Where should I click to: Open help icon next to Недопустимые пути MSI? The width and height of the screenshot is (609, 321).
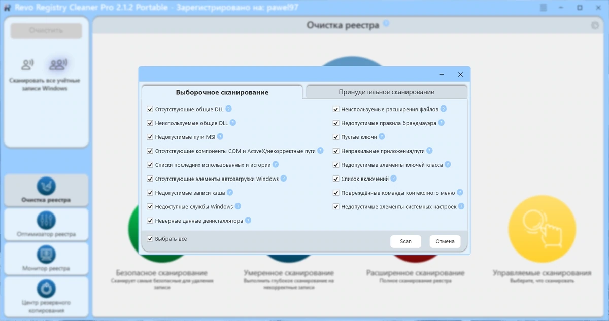coord(220,136)
